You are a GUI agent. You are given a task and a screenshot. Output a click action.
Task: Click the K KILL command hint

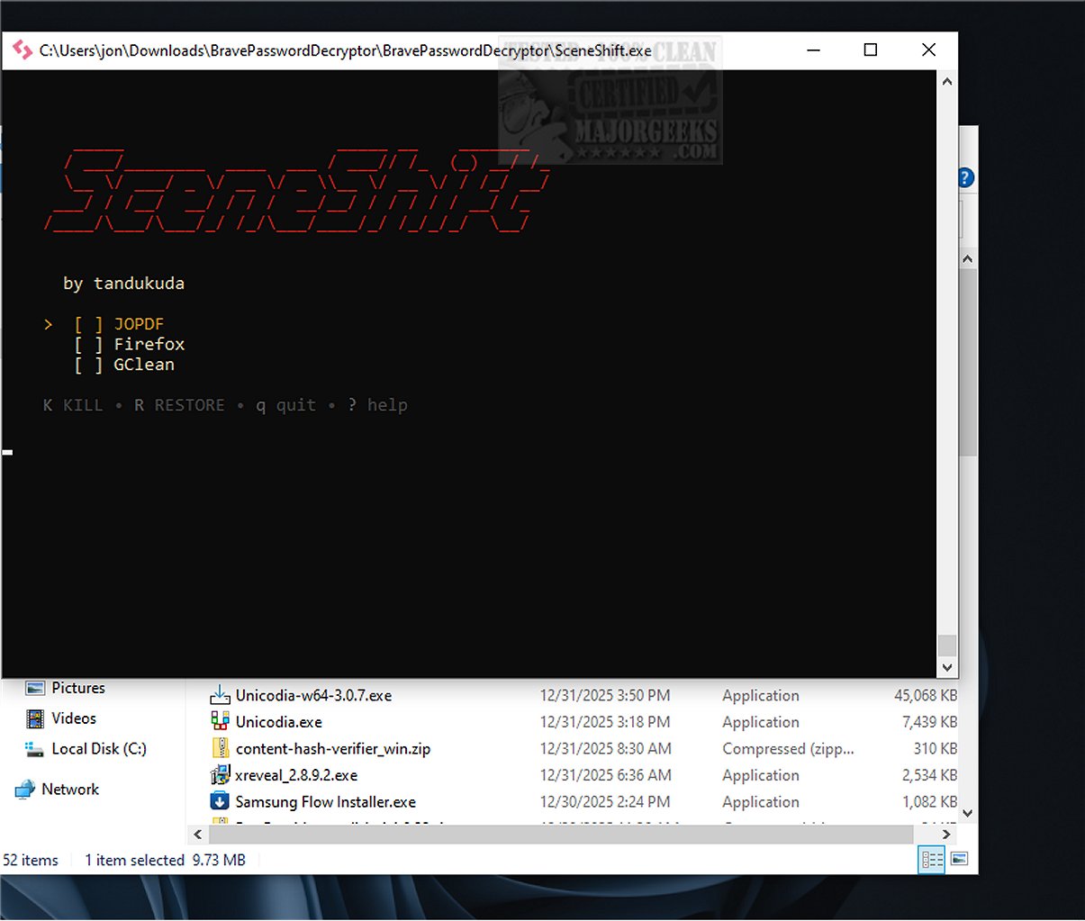point(73,405)
